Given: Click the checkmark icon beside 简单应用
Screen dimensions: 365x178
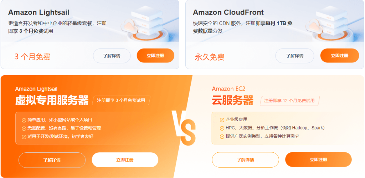Looking at the screenshot, I should (x=24, y=120).
